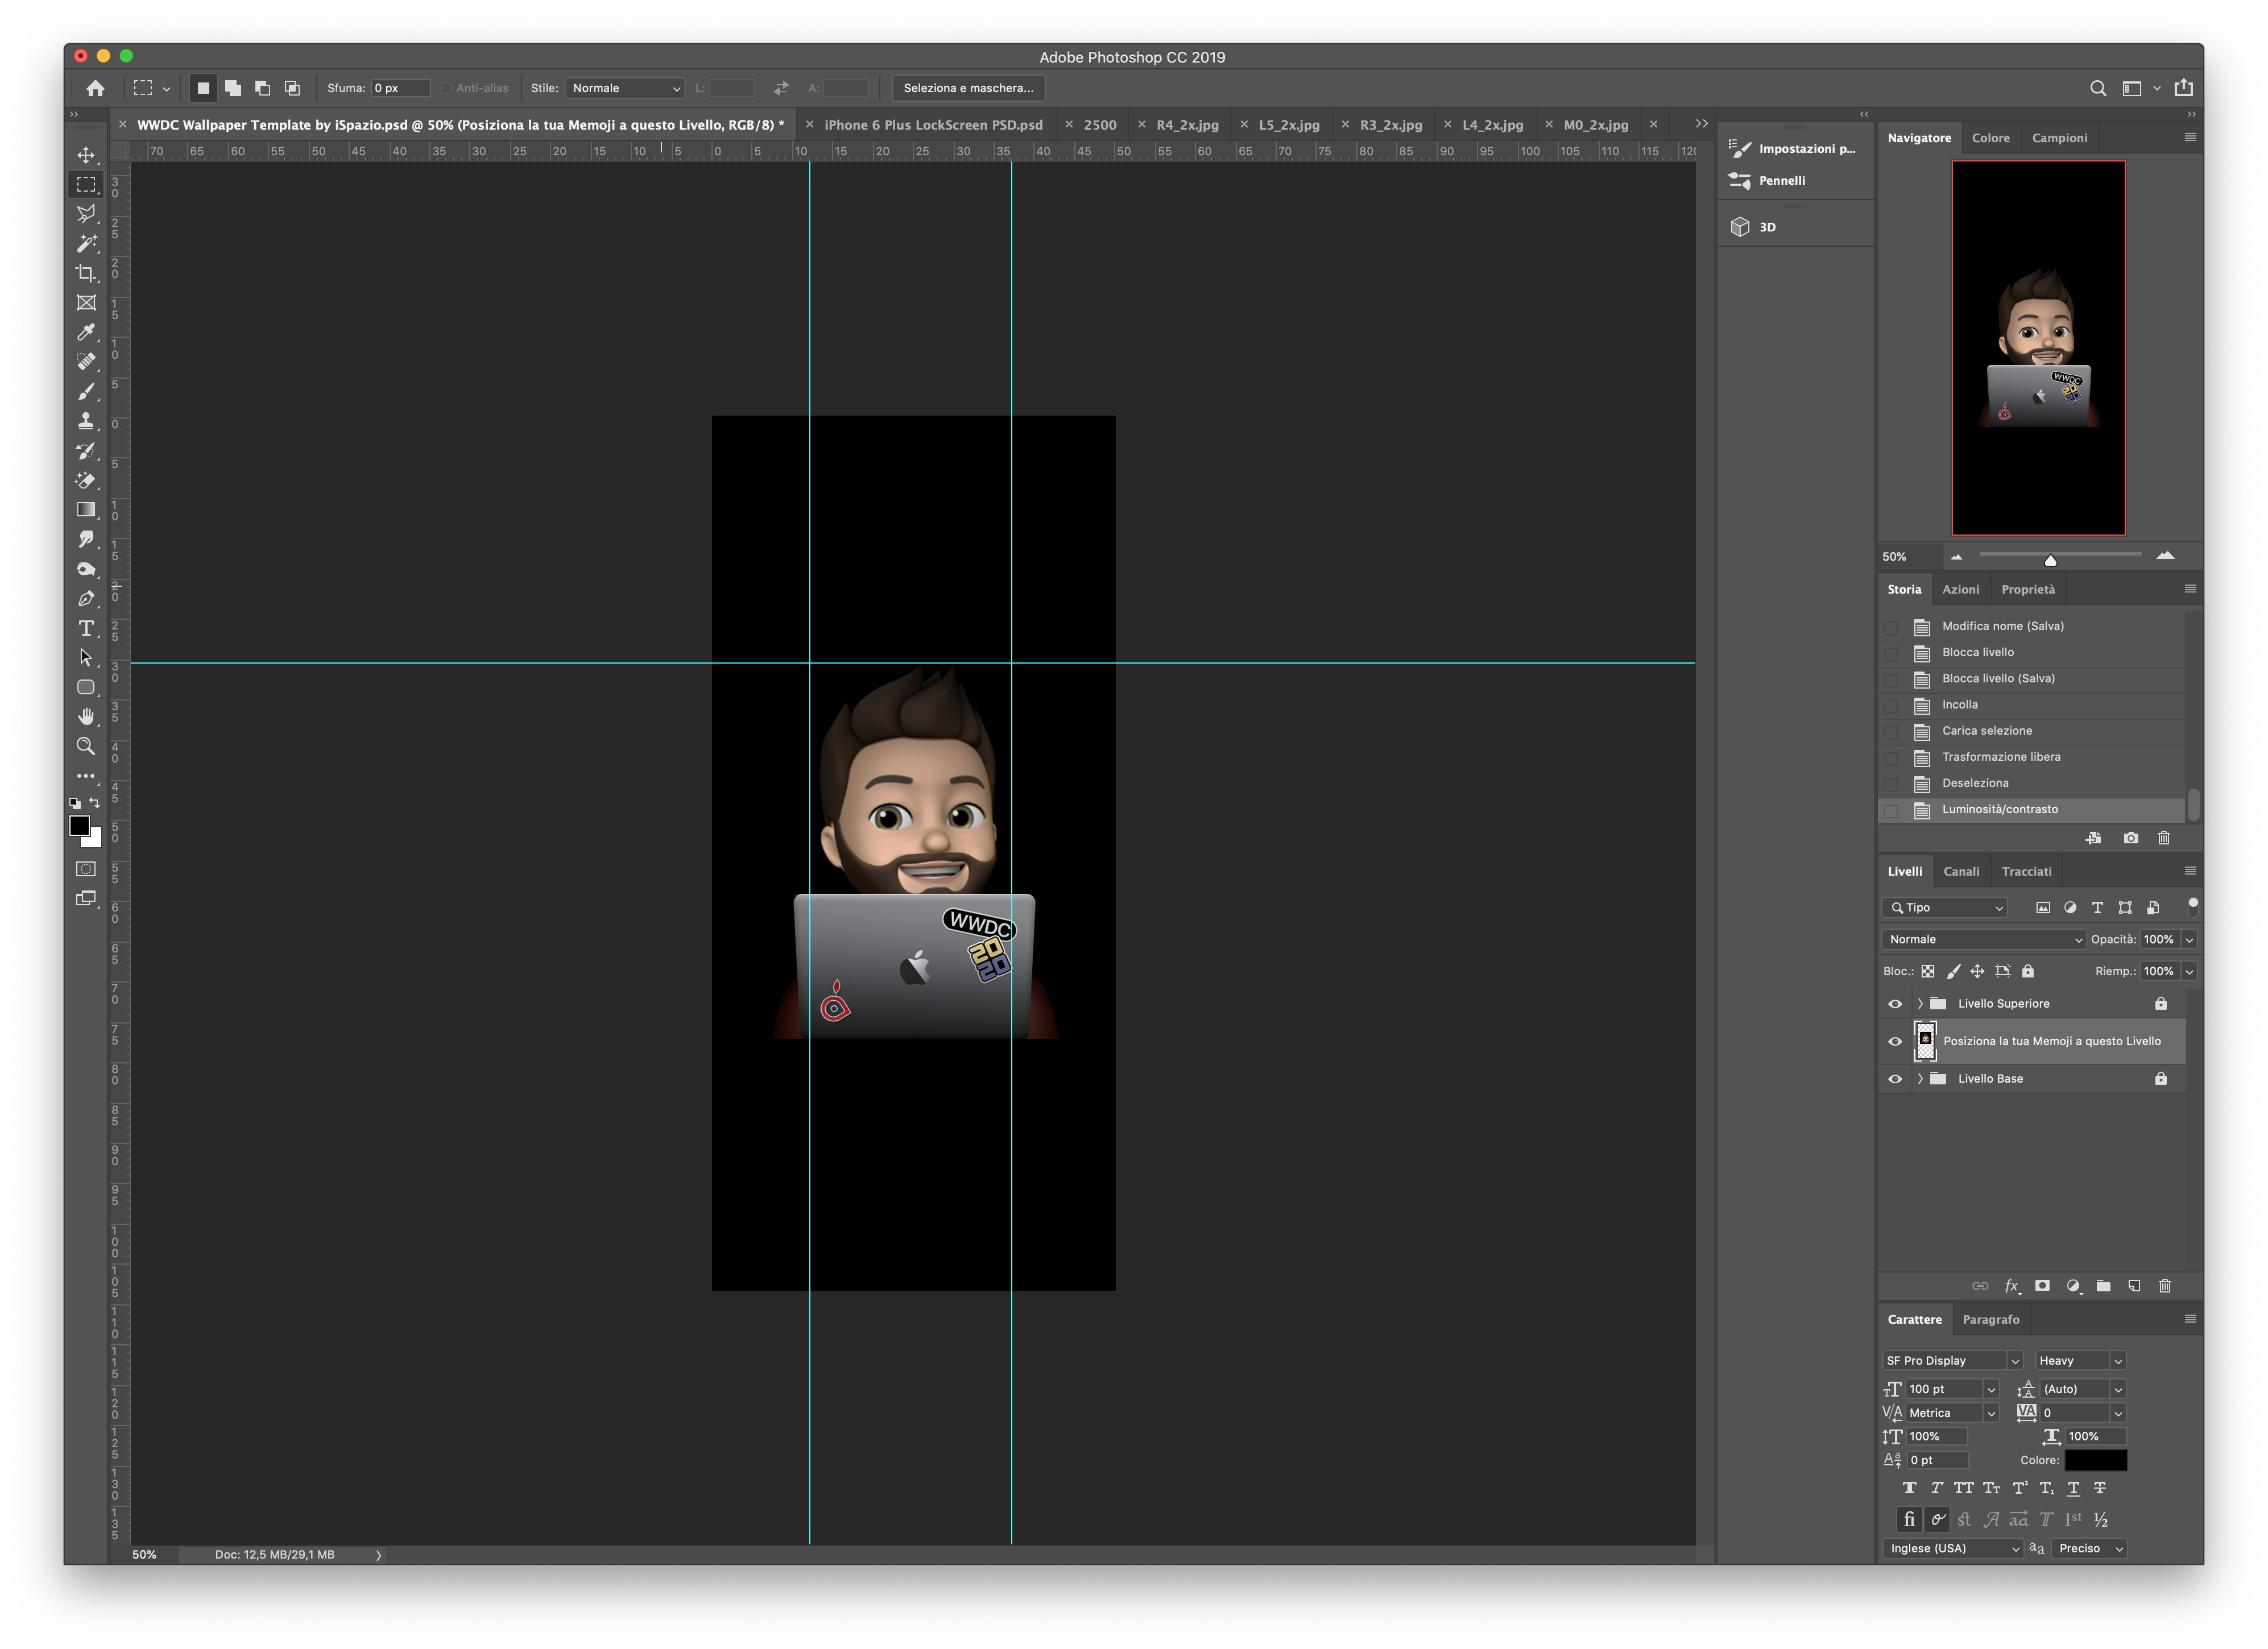Select the Pen tool
Screen dimensions: 2268x1649
pyautogui.click(x=87, y=598)
